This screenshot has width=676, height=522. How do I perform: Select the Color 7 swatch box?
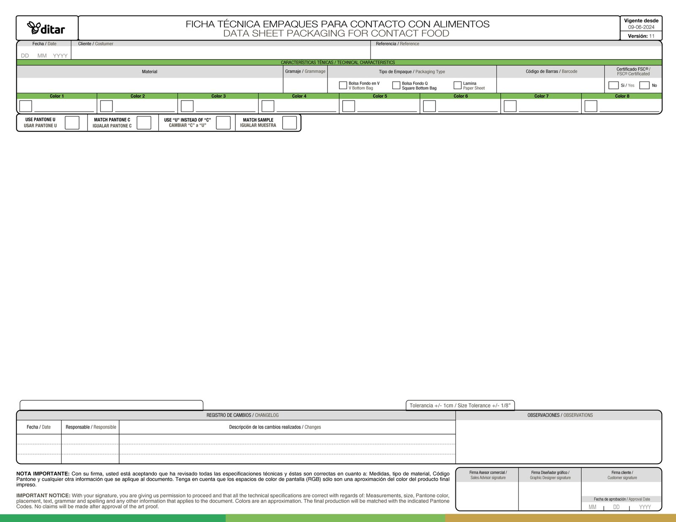(x=510, y=106)
